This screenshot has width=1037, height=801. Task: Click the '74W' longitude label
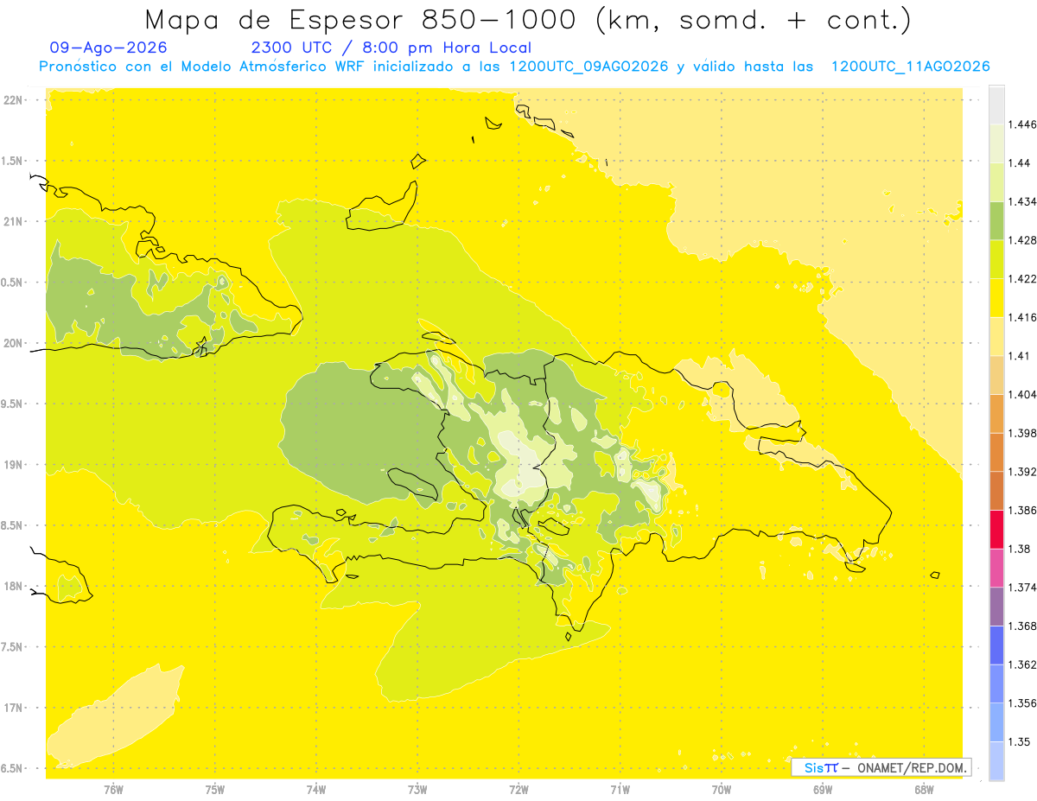tap(316, 790)
